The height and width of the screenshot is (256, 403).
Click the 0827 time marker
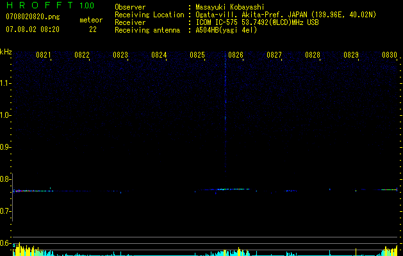[x=274, y=55]
